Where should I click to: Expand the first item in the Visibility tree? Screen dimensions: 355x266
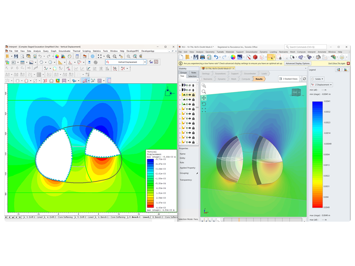pyautogui.click(x=180, y=85)
